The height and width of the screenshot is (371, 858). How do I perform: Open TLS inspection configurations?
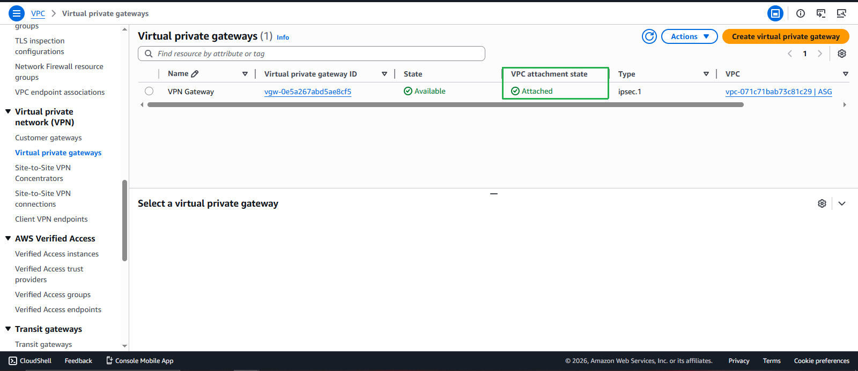click(40, 46)
